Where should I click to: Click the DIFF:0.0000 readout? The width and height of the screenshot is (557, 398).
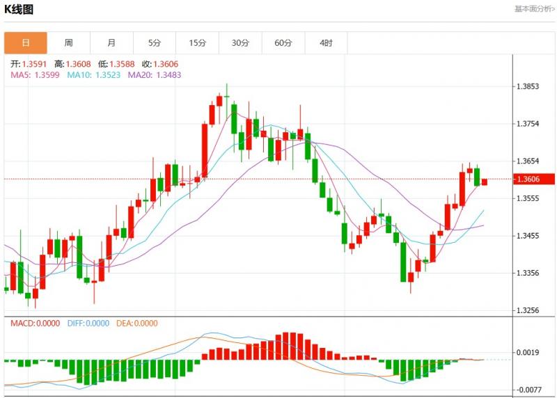click(88, 323)
